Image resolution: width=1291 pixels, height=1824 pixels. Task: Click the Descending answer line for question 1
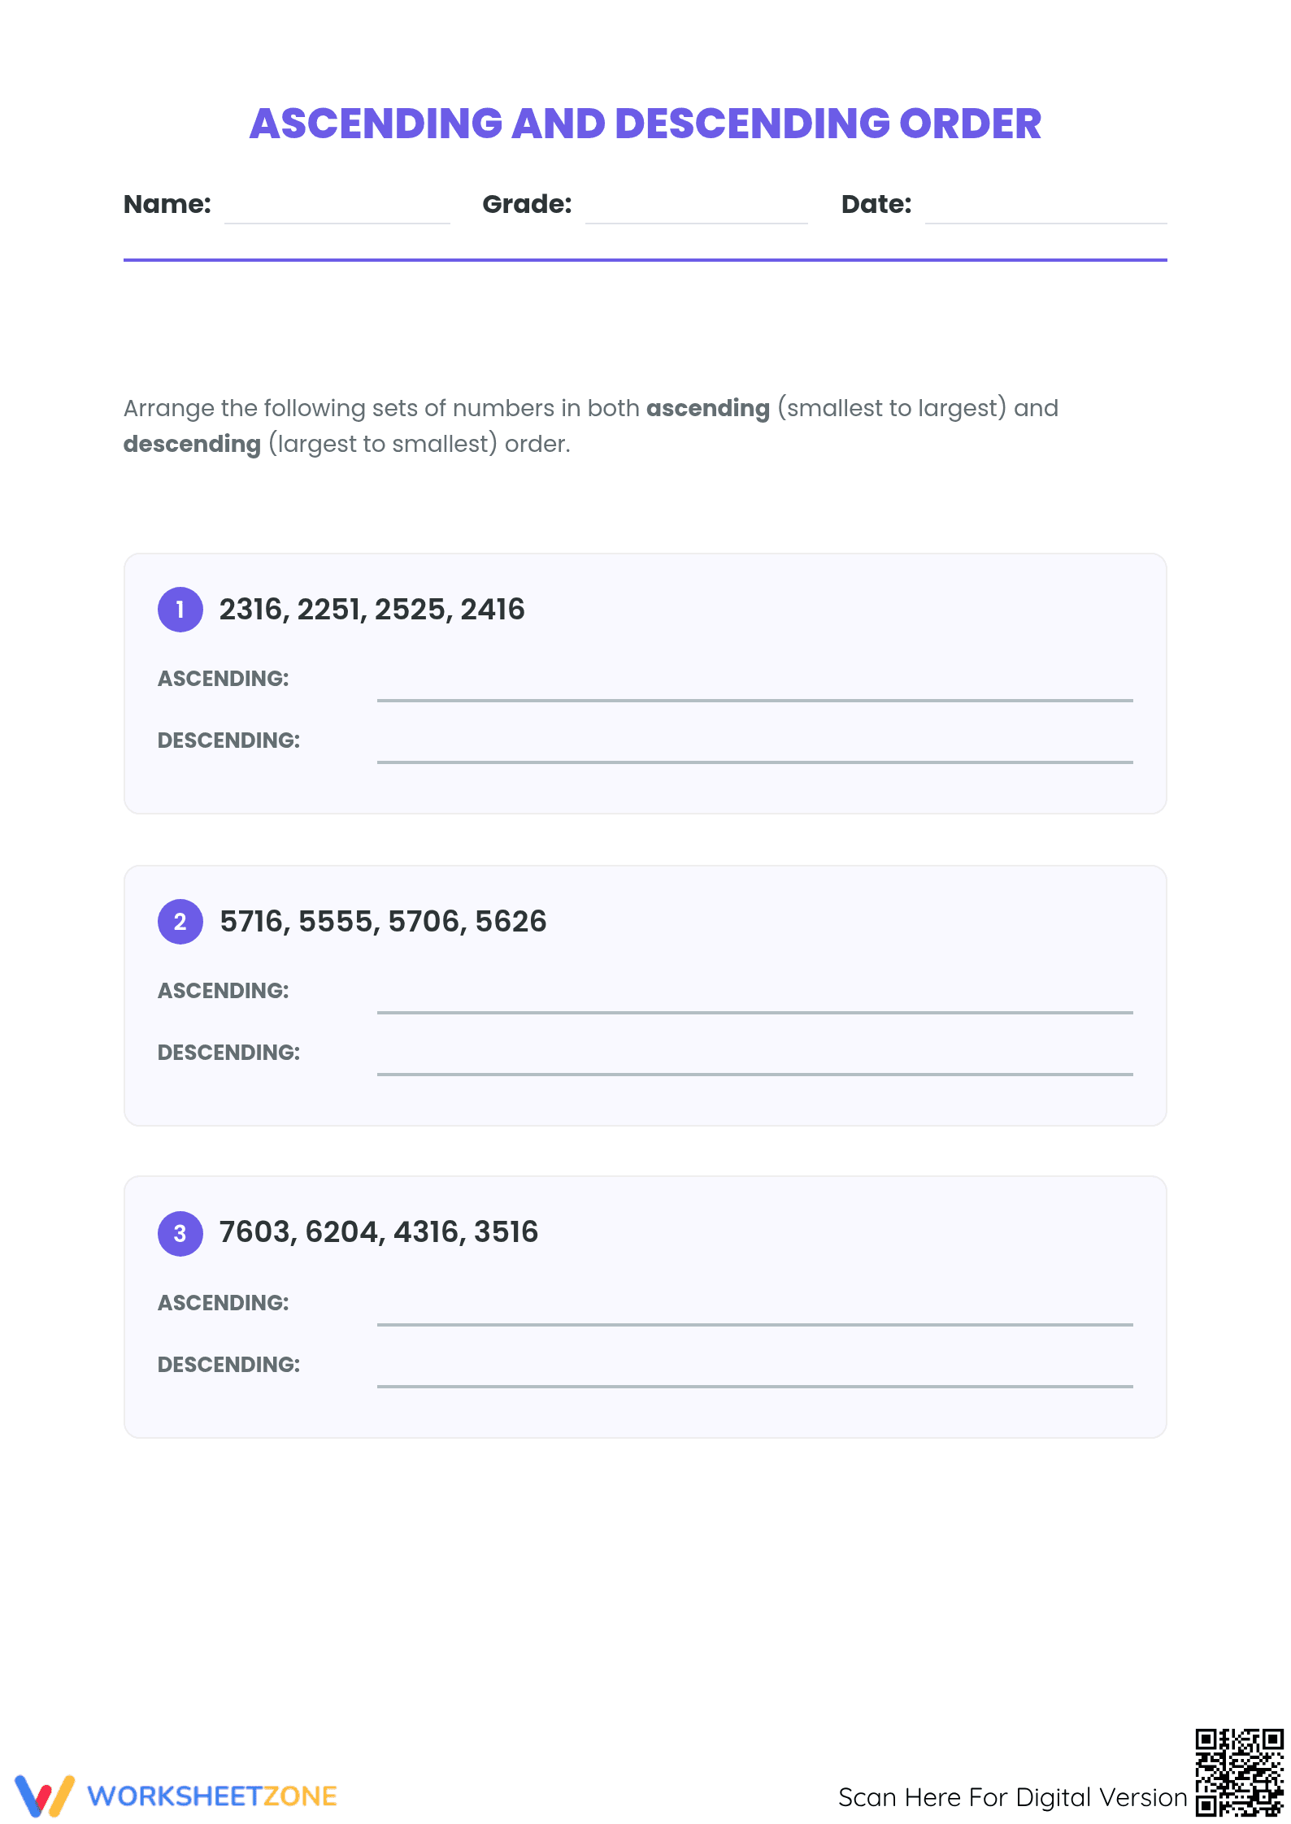pyautogui.click(x=755, y=761)
